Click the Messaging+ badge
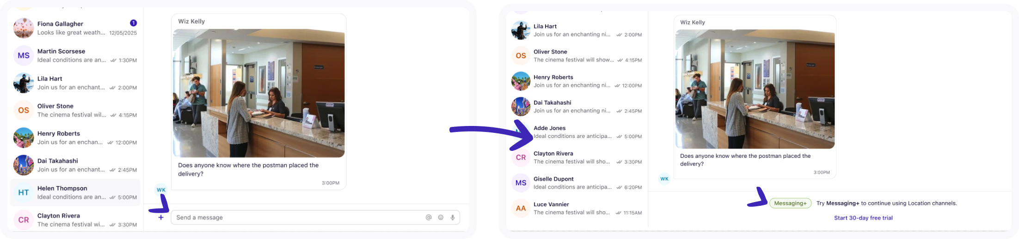This screenshot has width=1019, height=239. 790,203
